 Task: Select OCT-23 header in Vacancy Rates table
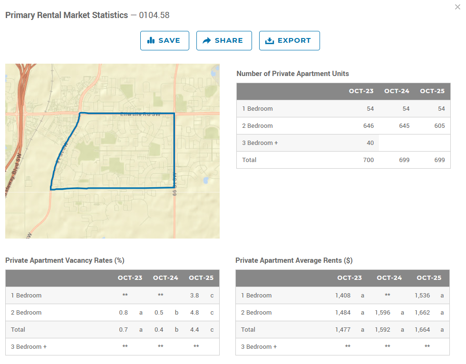tap(130, 278)
